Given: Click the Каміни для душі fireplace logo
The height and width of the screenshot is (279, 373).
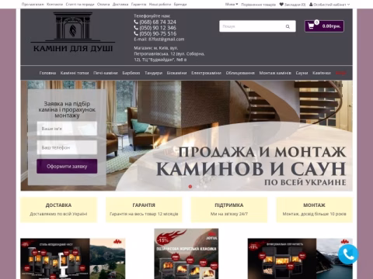Looking at the screenshot, I should (x=73, y=32).
